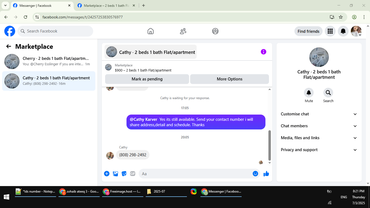Click the (808) 298-2492 message bubble

133,155
